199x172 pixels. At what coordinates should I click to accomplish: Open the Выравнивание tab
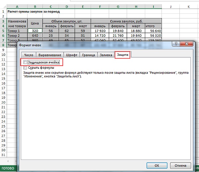(49, 55)
